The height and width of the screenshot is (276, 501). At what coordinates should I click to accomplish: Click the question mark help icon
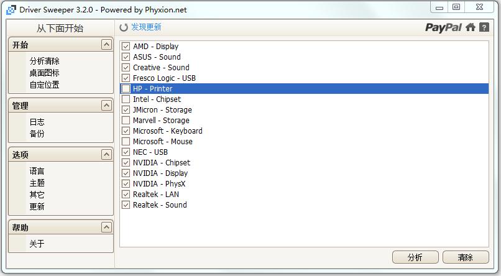coord(484,27)
